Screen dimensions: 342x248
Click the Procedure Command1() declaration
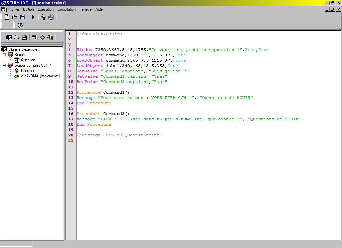(103, 93)
